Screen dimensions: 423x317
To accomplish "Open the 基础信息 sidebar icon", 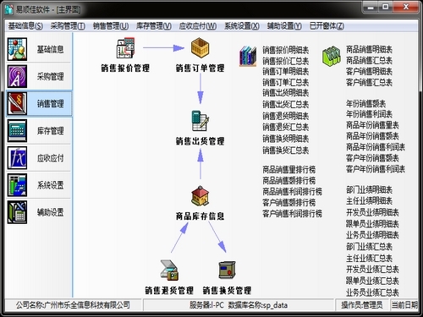I will tap(17, 49).
